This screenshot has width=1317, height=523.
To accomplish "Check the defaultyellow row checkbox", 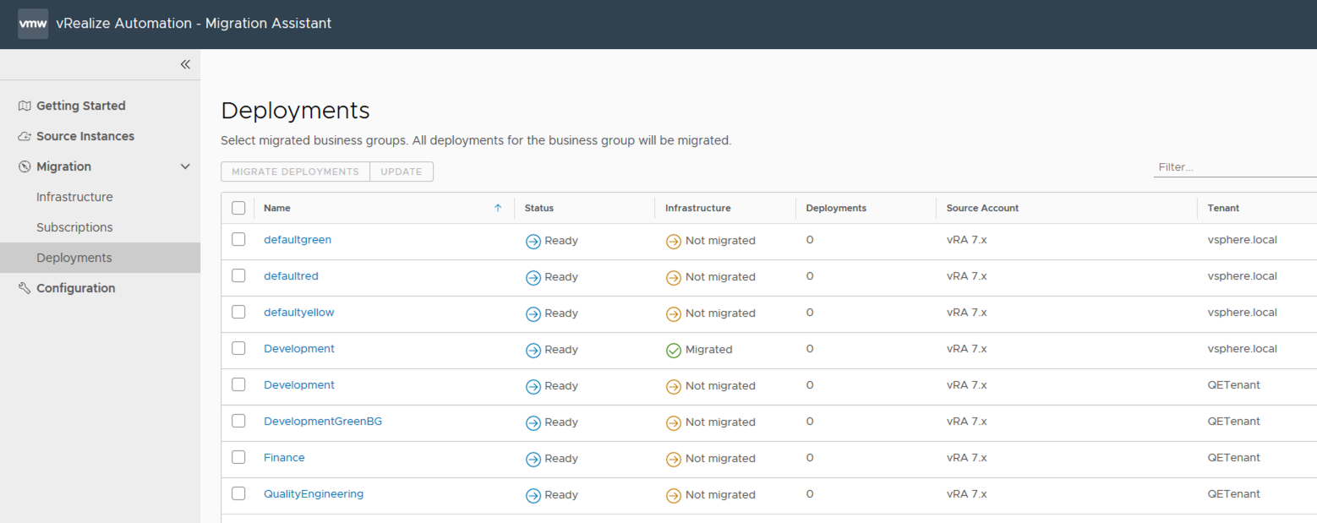I will (x=238, y=312).
